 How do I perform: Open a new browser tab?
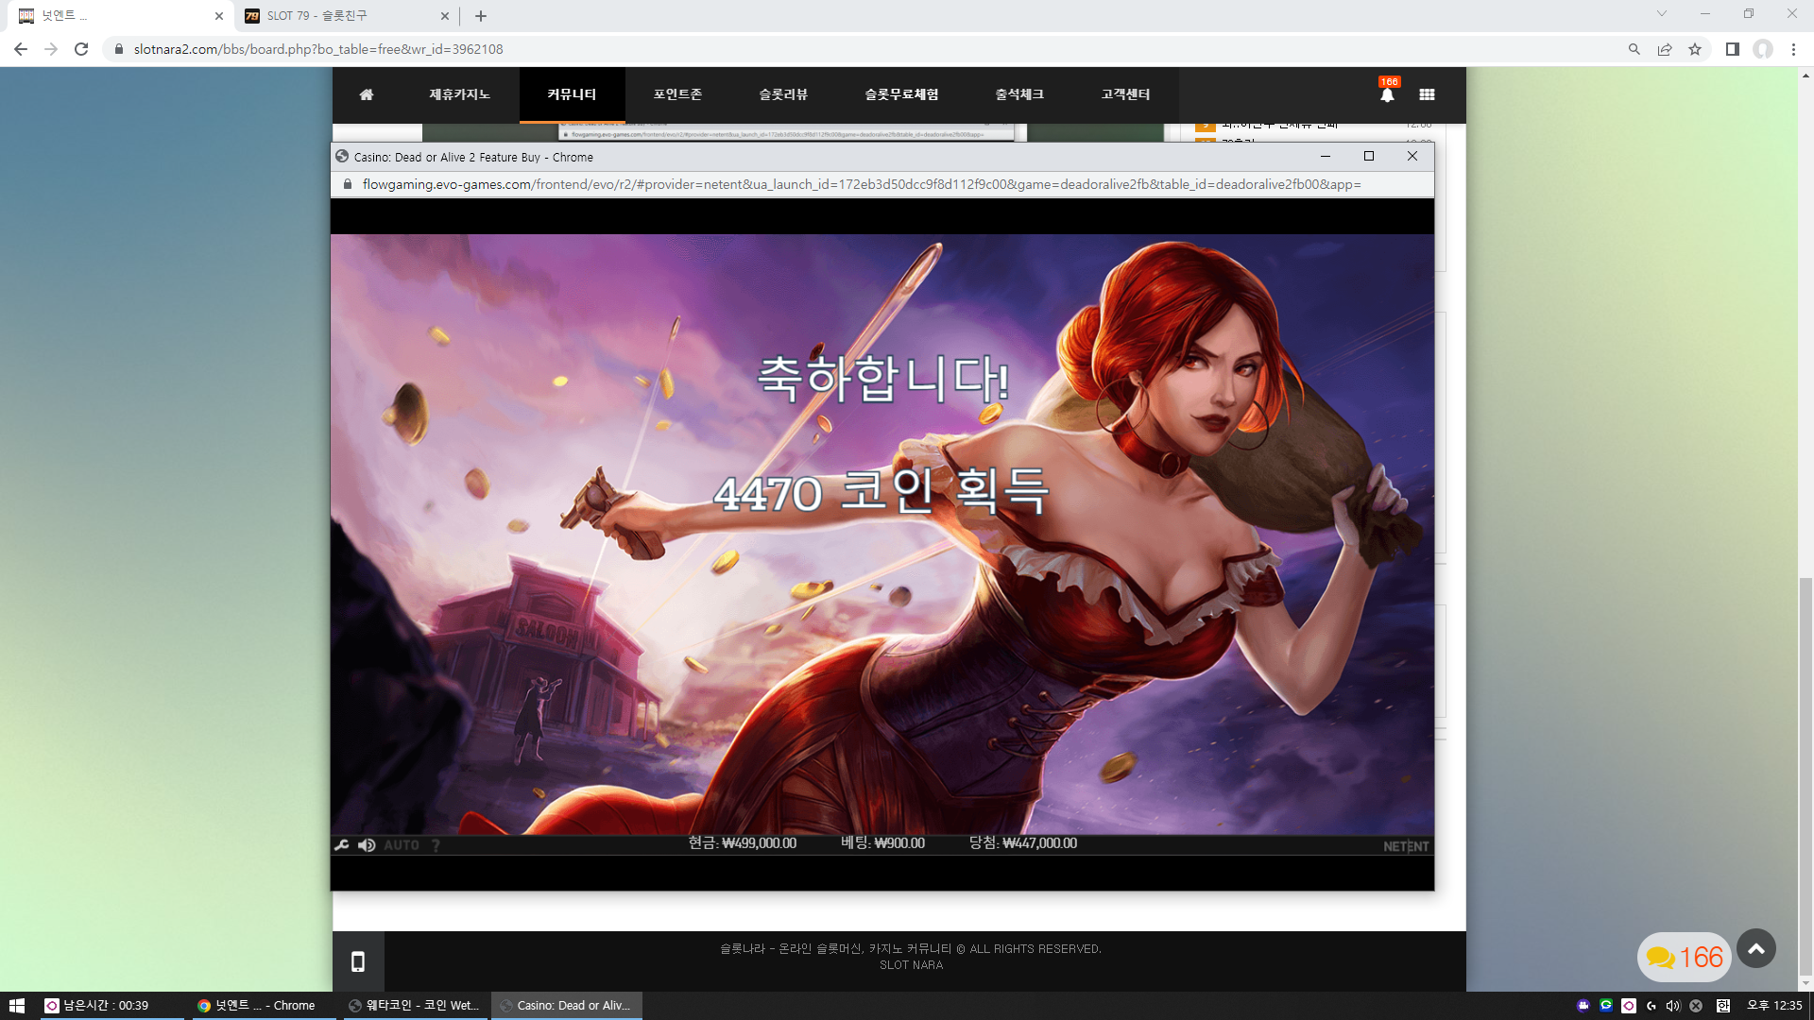tap(481, 16)
